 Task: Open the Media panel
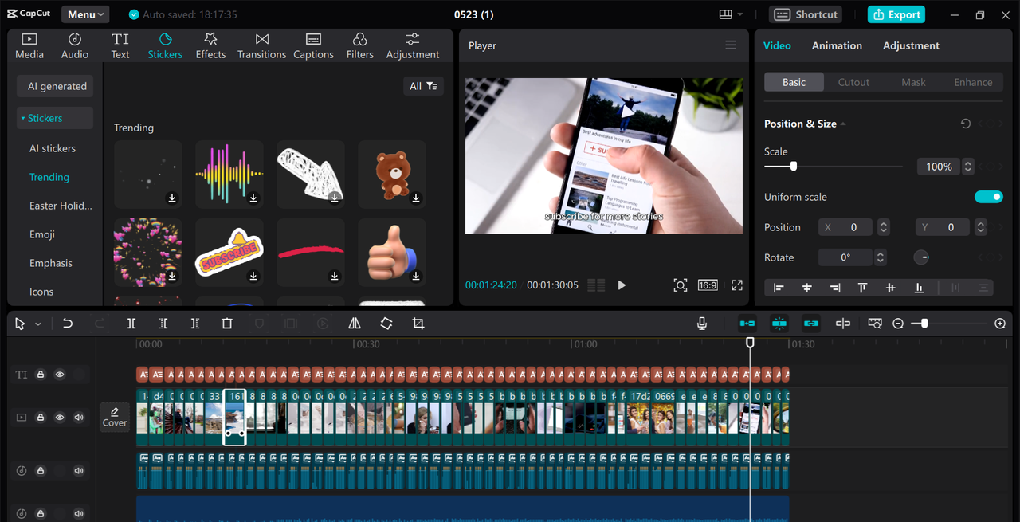(x=29, y=46)
